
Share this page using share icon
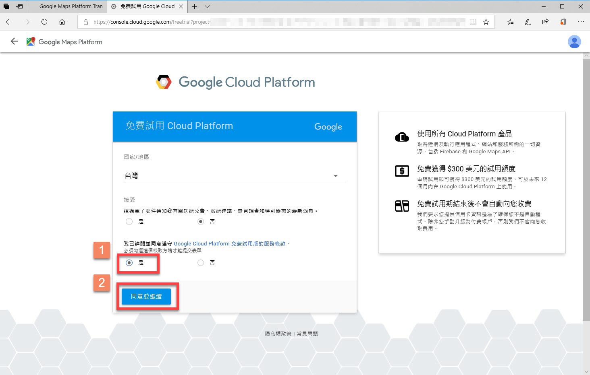(545, 22)
